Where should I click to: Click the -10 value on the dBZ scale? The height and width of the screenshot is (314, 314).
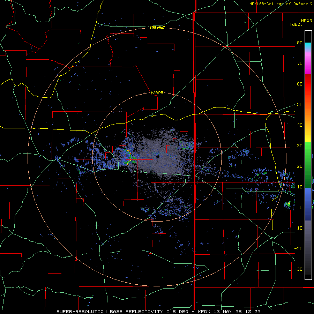tap(298, 228)
